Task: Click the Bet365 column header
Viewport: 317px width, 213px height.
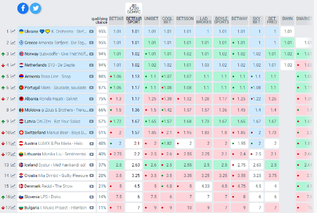Action: (116, 18)
